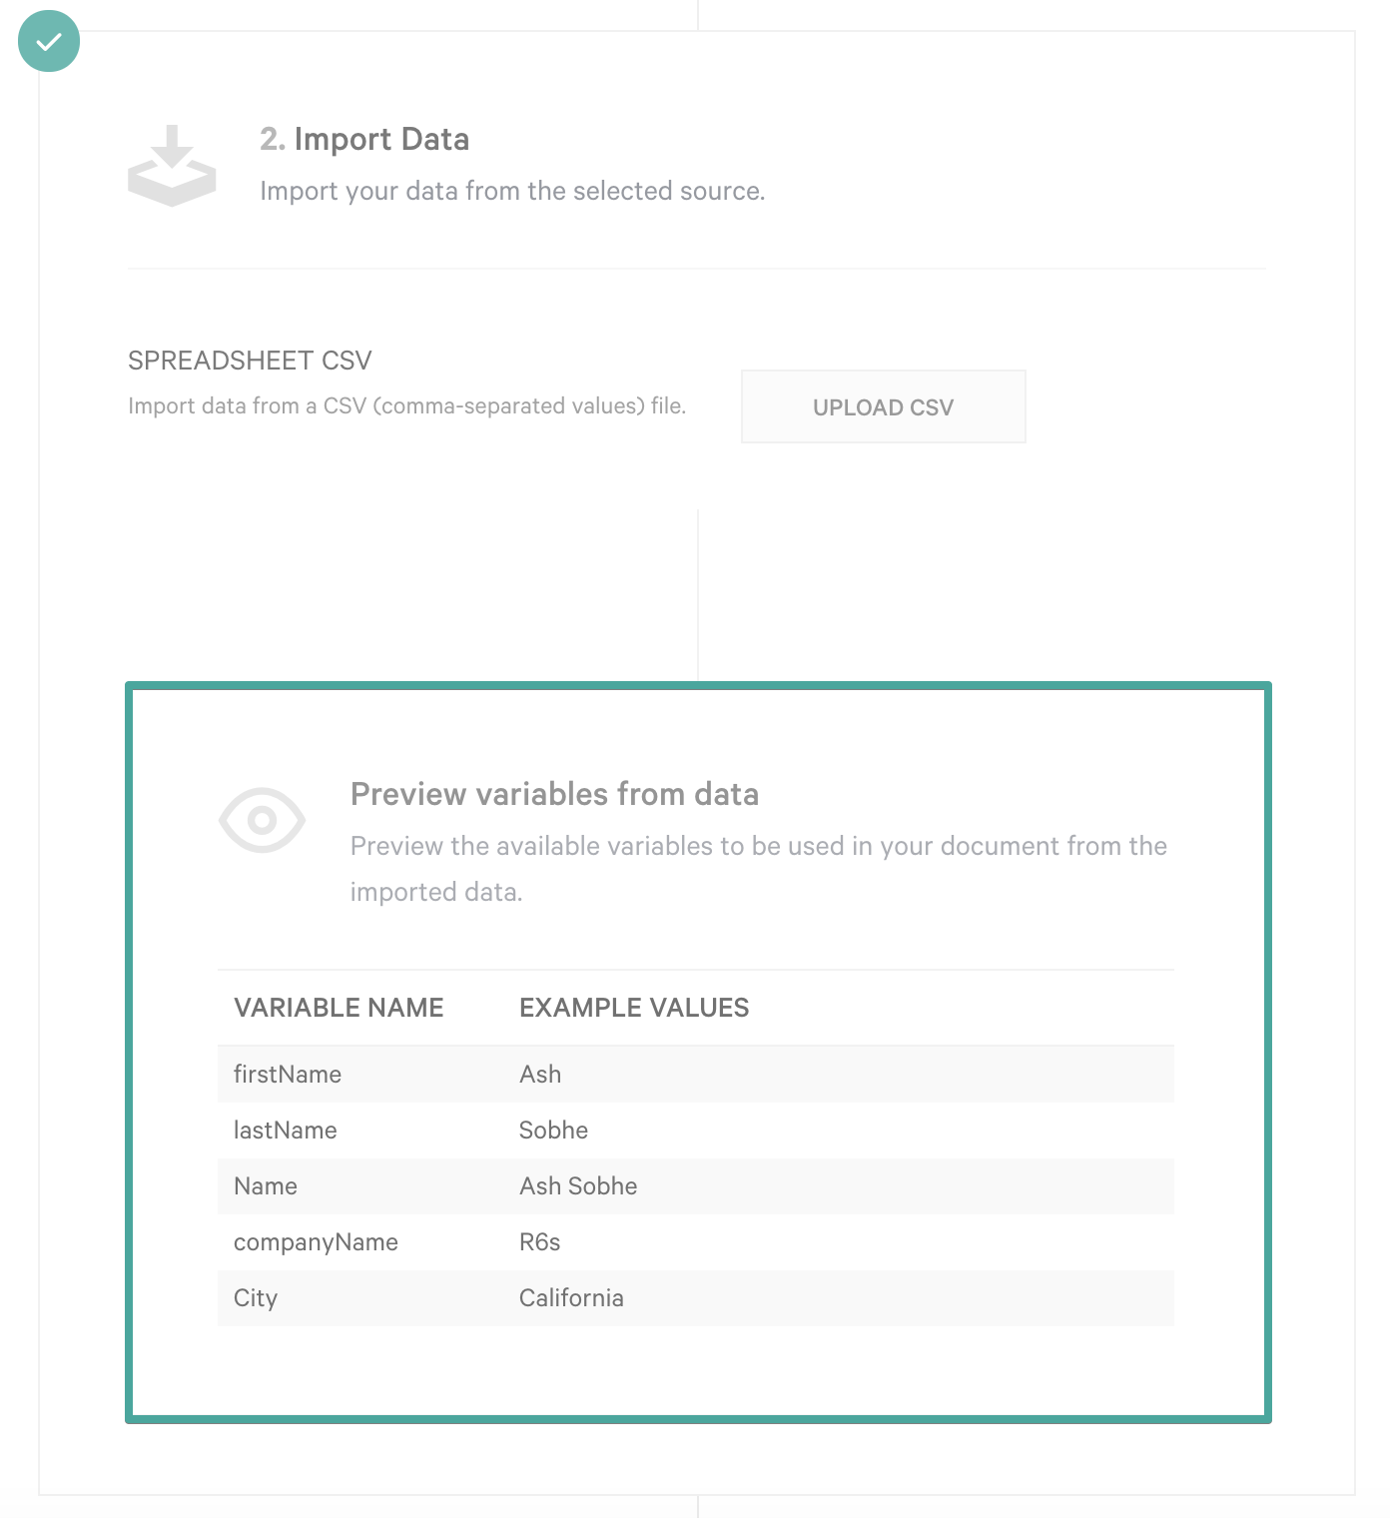Select the companyName variable entry
Screen dimensions: 1390x1518
point(316,1241)
